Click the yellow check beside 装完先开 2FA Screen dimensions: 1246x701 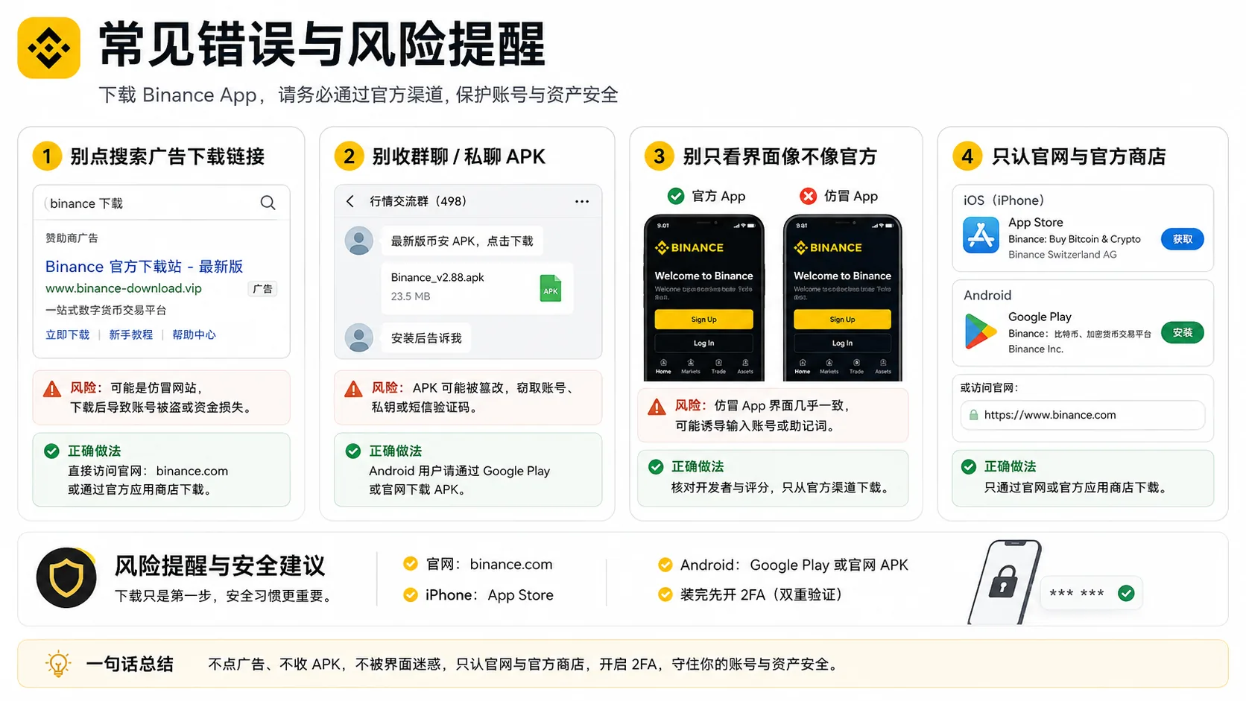coord(665,594)
